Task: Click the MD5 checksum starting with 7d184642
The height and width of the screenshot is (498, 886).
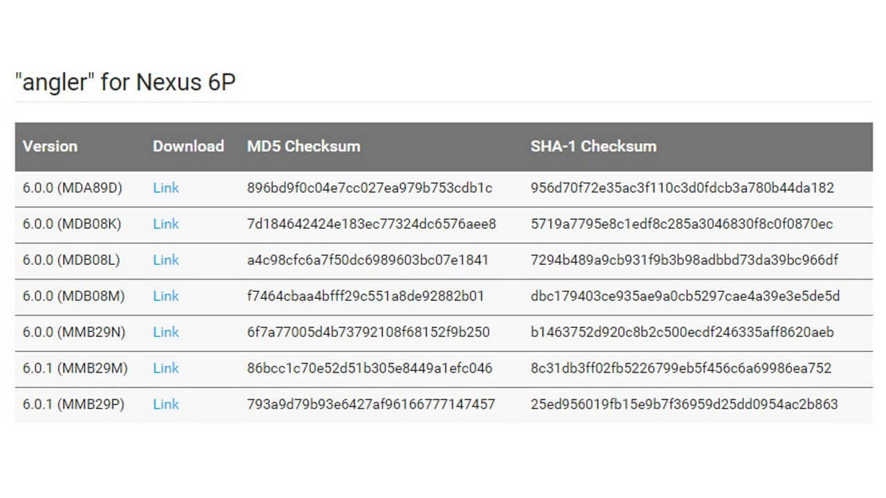Action: coord(372,224)
